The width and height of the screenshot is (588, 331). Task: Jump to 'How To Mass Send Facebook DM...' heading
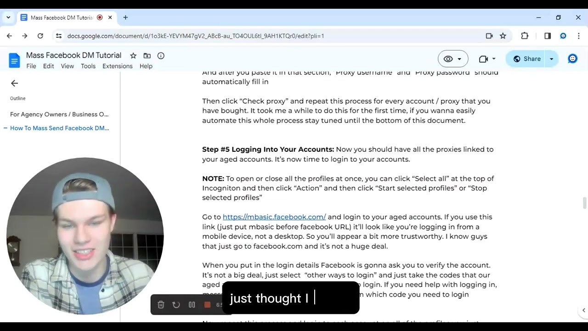(59, 128)
